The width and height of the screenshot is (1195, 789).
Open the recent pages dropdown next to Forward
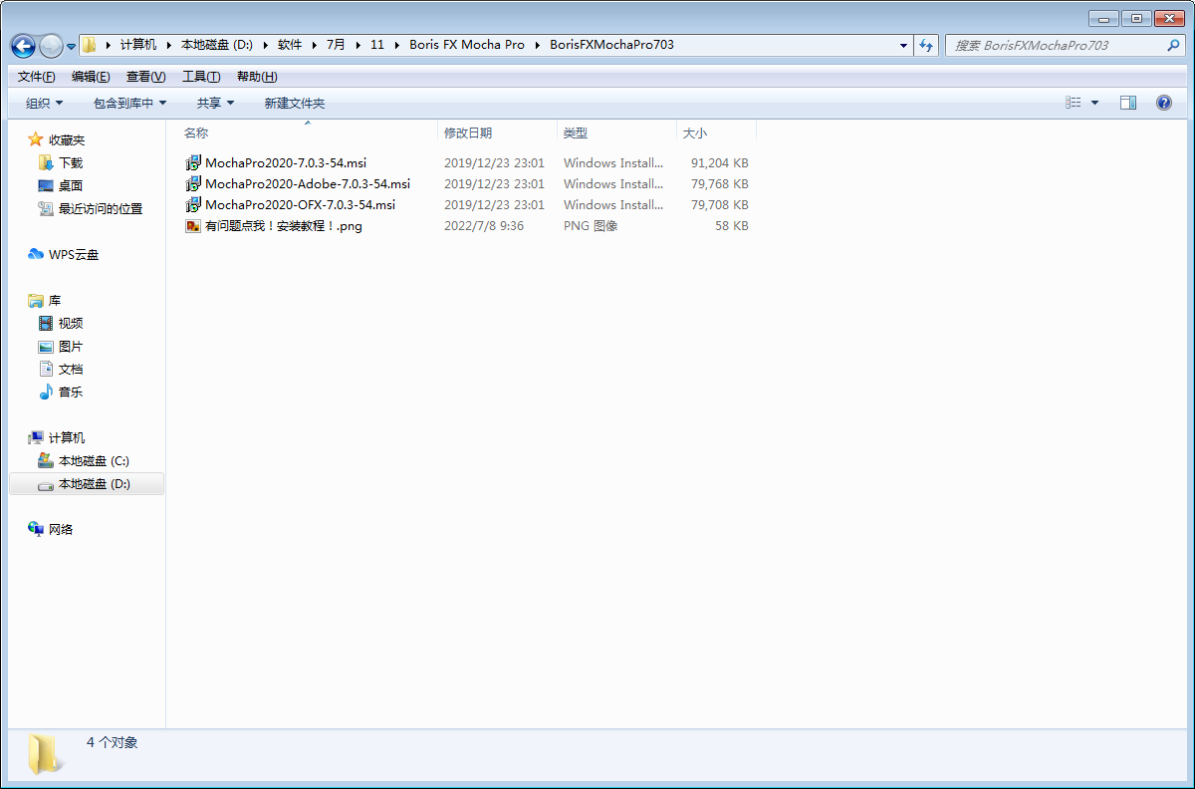(x=71, y=46)
